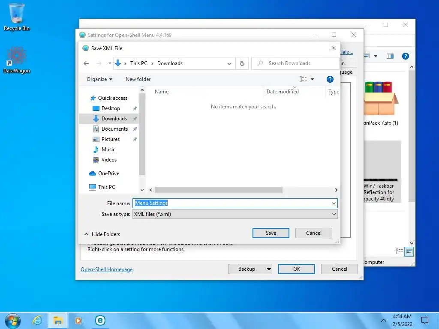This screenshot has height=329, width=439.
Task: Cancel the Save XML File dialog
Action: (313, 233)
